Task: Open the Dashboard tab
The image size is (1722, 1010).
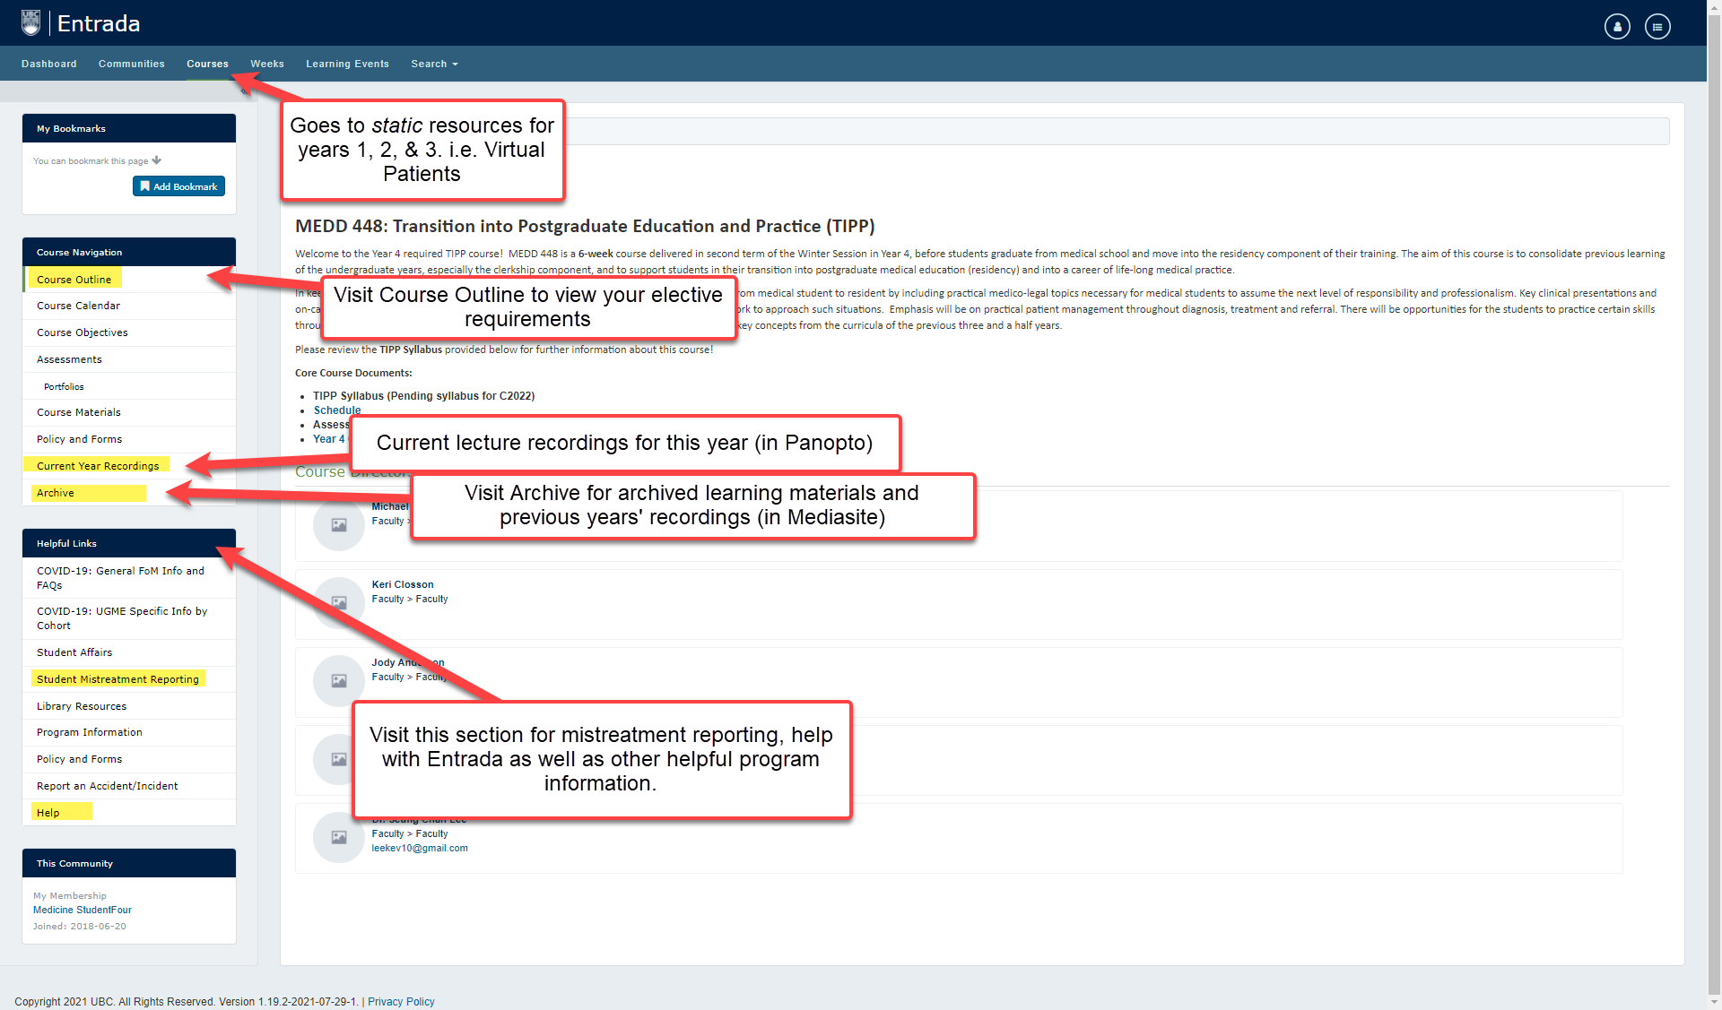Action: [x=49, y=64]
